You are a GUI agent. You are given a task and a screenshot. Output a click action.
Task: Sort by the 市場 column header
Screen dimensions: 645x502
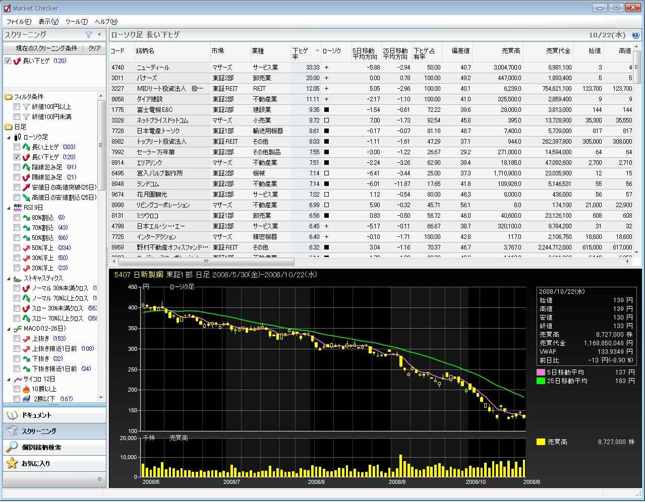[230, 51]
